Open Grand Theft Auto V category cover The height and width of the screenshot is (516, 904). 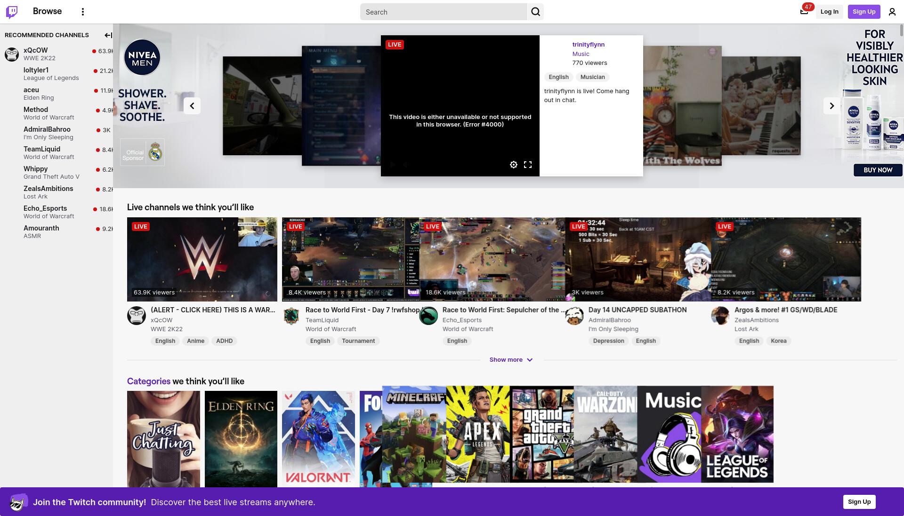pyautogui.click(x=542, y=435)
